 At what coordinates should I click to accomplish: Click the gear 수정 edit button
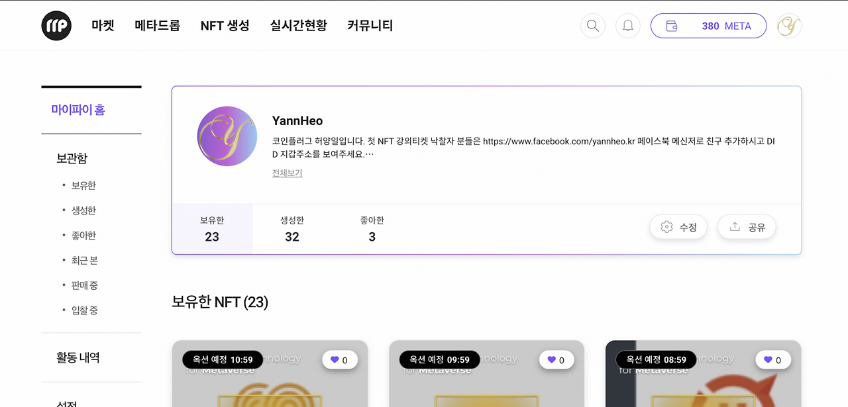[x=678, y=227]
